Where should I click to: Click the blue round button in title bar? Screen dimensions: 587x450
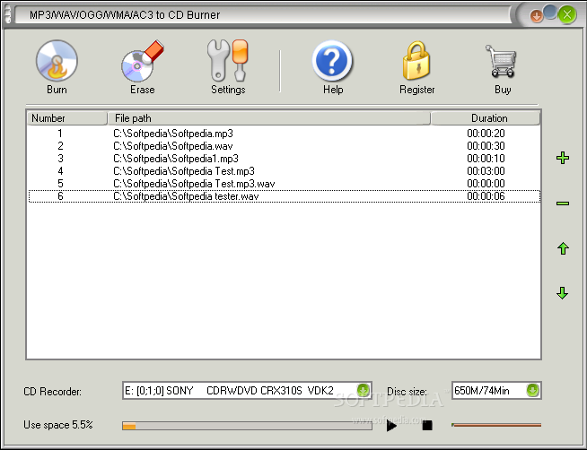550,12
